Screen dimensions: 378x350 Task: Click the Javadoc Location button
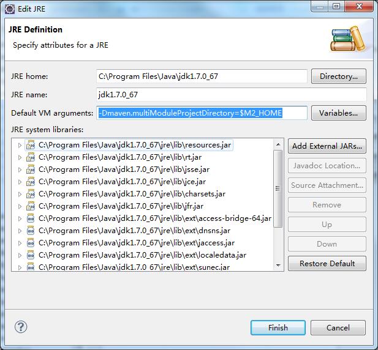[327, 166]
